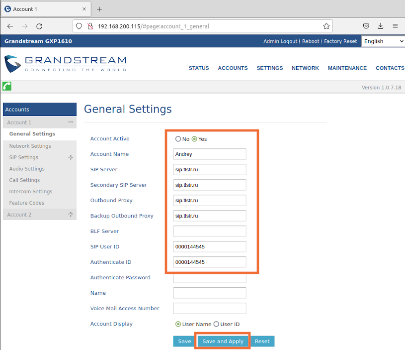This screenshot has height=350, width=405.
Task: Collapse the Account 1 sidebar section
Action: tap(71, 122)
